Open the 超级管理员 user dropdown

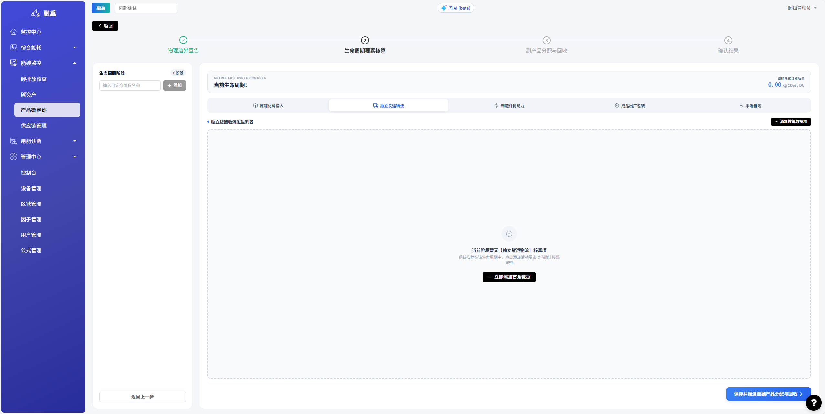(802, 8)
